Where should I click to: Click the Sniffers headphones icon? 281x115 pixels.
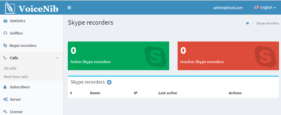(x=5, y=33)
